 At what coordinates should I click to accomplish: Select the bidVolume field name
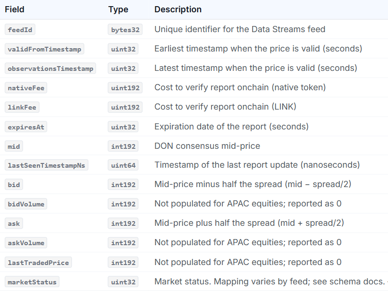[x=26, y=204]
